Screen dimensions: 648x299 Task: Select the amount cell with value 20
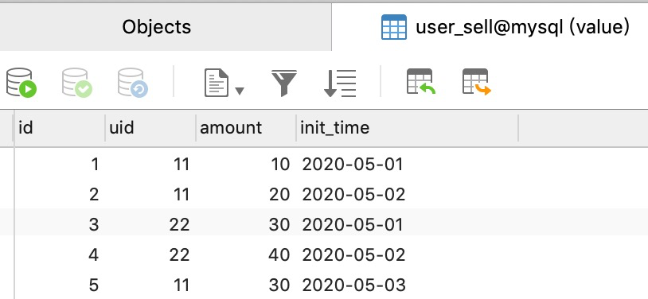point(246,195)
